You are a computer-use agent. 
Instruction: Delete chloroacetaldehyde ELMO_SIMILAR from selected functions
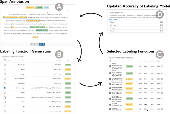[162, 79]
